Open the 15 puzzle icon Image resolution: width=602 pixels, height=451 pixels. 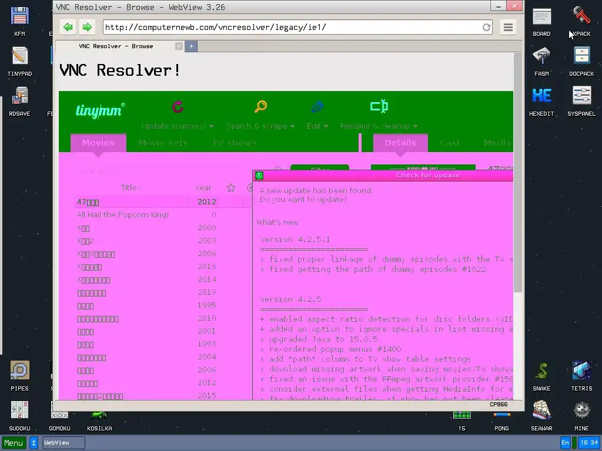point(462,420)
